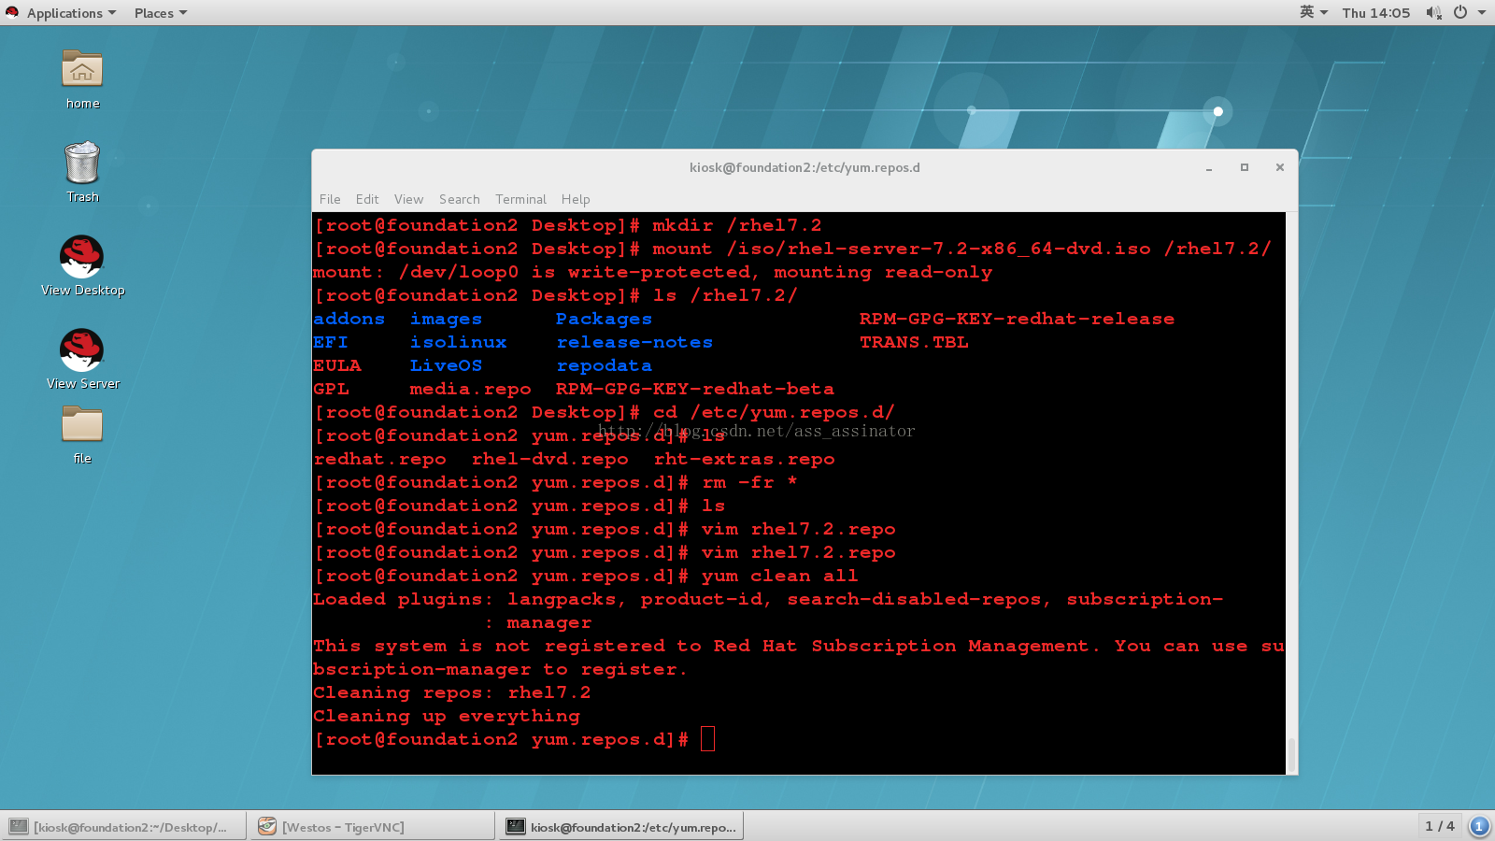Click 'addons' directory name
This screenshot has height=841, width=1495.
(349, 319)
